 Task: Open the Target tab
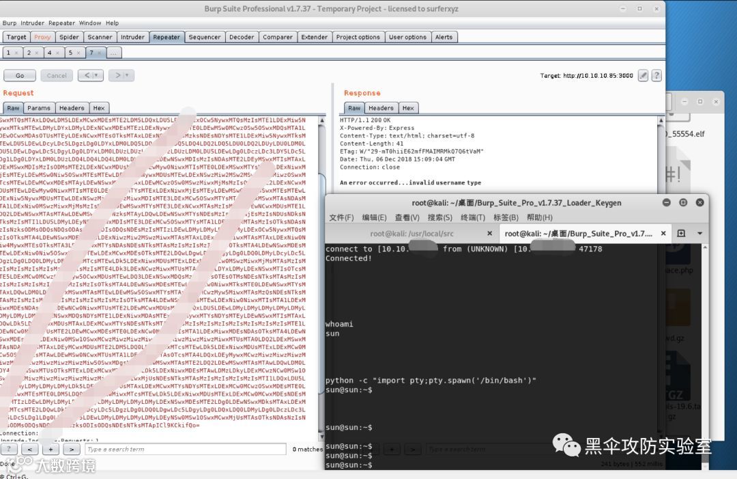(x=16, y=37)
